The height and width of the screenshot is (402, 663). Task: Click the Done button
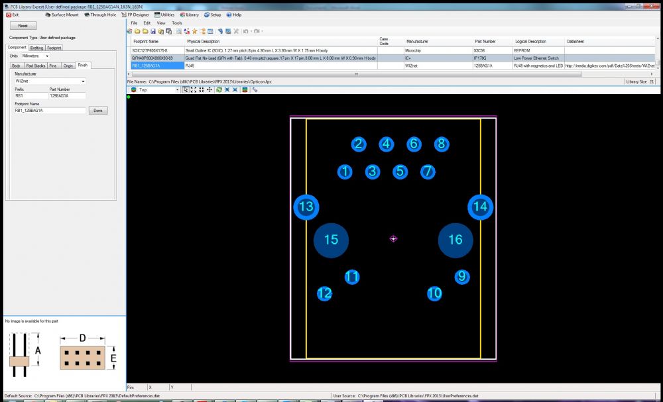pyautogui.click(x=98, y=111)
